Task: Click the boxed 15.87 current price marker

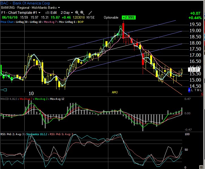Action: pyautogui.click(x=194, y=70)
